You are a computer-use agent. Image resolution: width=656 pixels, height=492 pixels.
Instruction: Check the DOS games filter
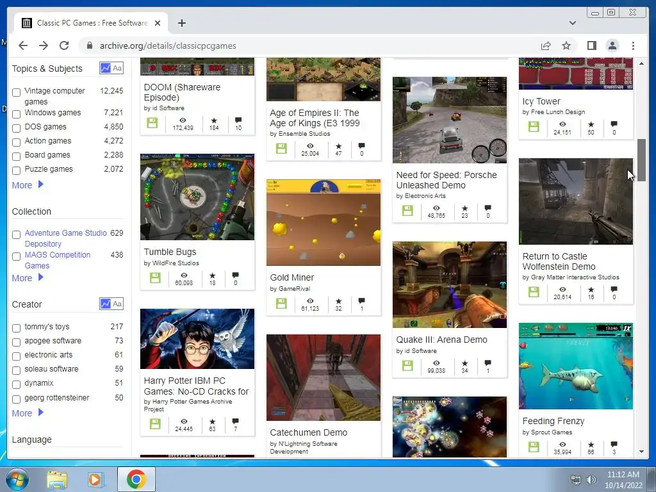(x=16, y=128)
